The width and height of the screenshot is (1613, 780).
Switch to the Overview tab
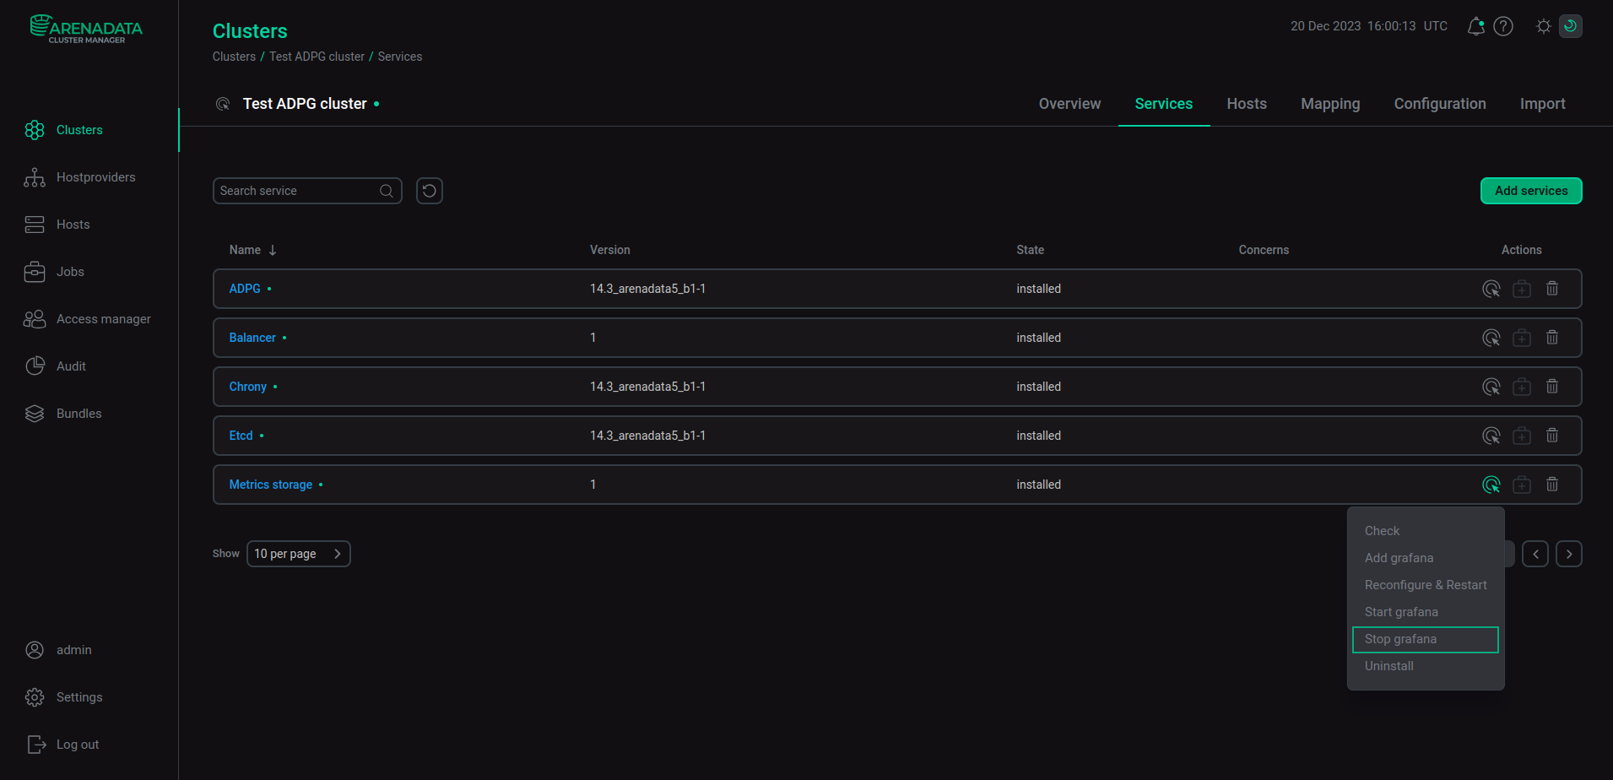[1069, 104]
